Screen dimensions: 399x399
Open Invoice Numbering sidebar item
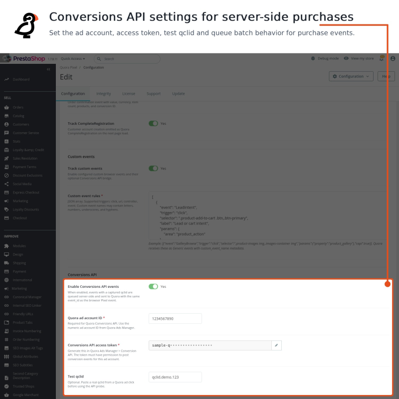[22, 331]
